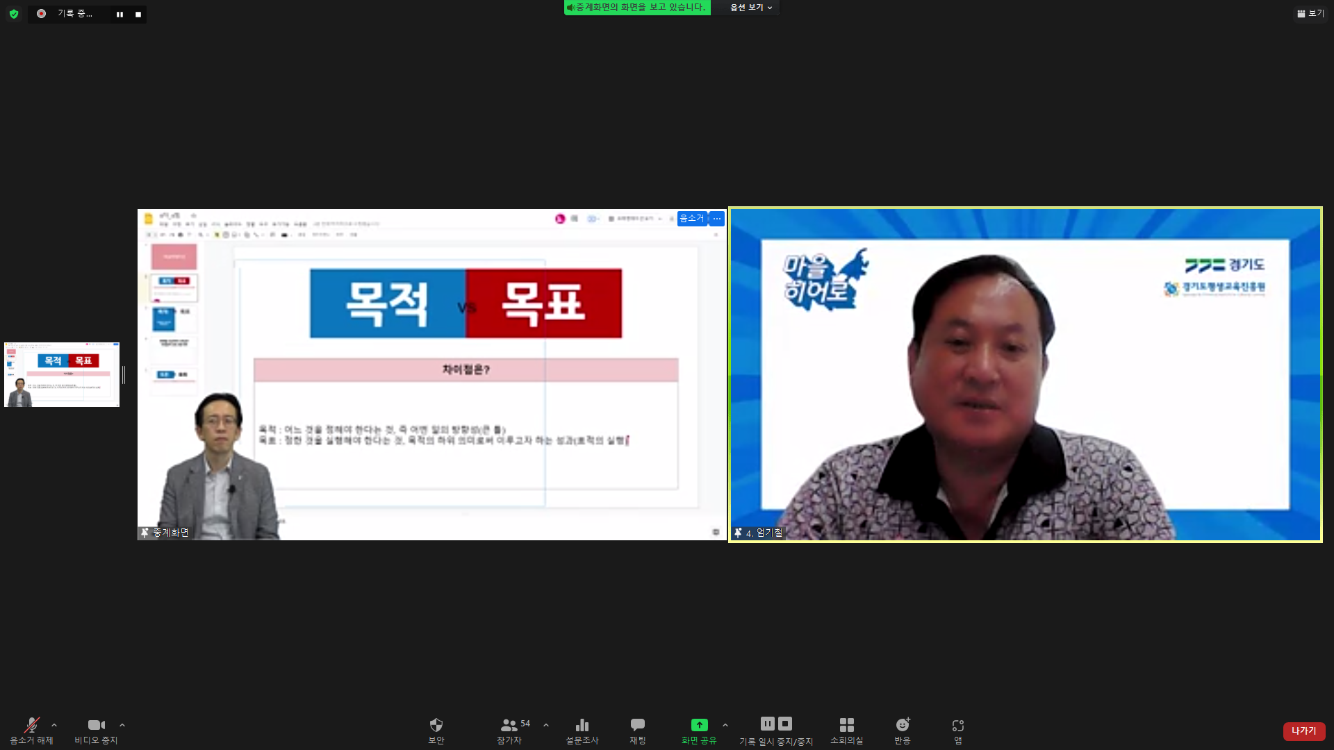Screen dimensions: 1334x750
Task: Click the blue Mute button on shared screen
Action: pos(691,218)
